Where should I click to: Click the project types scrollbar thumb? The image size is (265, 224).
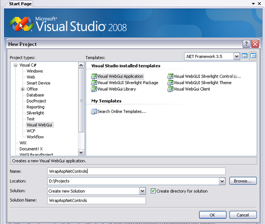click(x=81, y=100)
